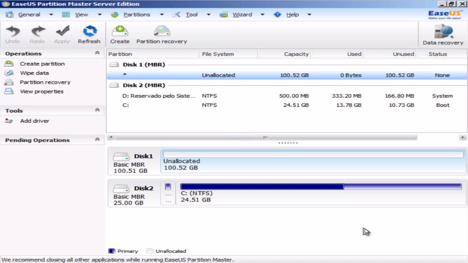
Task: Sort by the Capacity column header
Action: [x=284, y=54]
